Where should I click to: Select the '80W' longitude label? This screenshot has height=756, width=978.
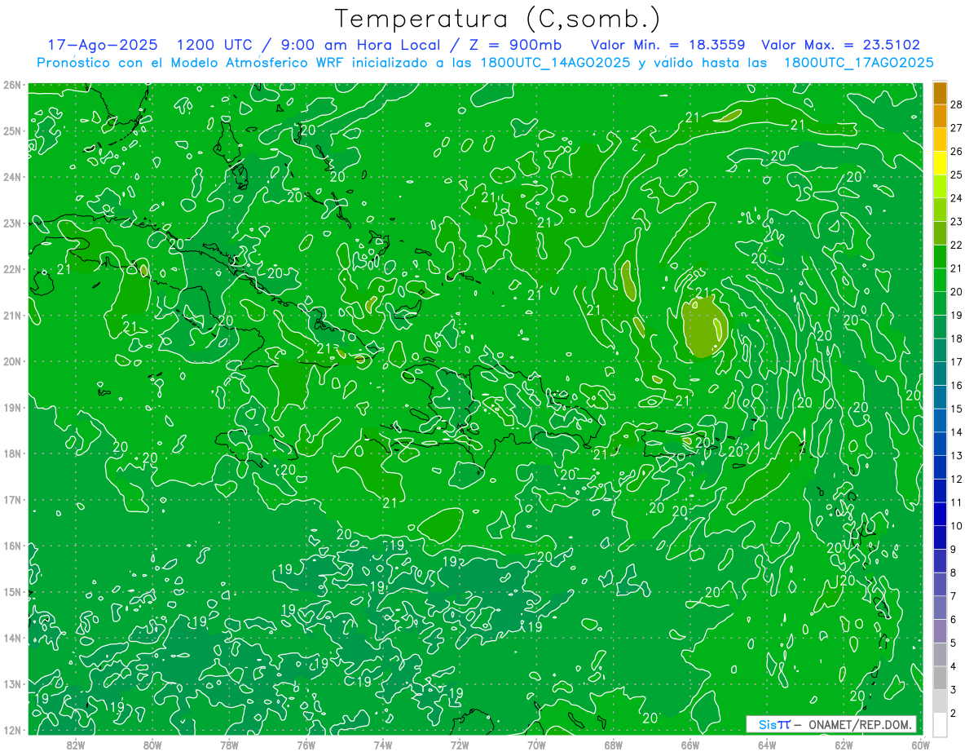tap(152, 745)
